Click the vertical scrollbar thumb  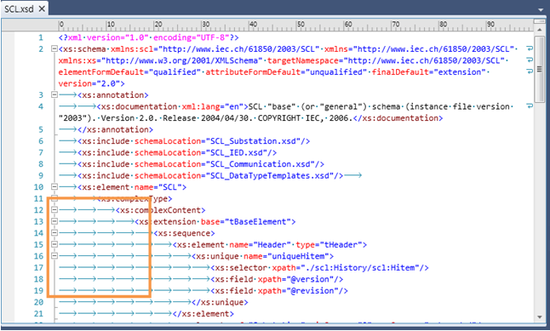[539, 69]
